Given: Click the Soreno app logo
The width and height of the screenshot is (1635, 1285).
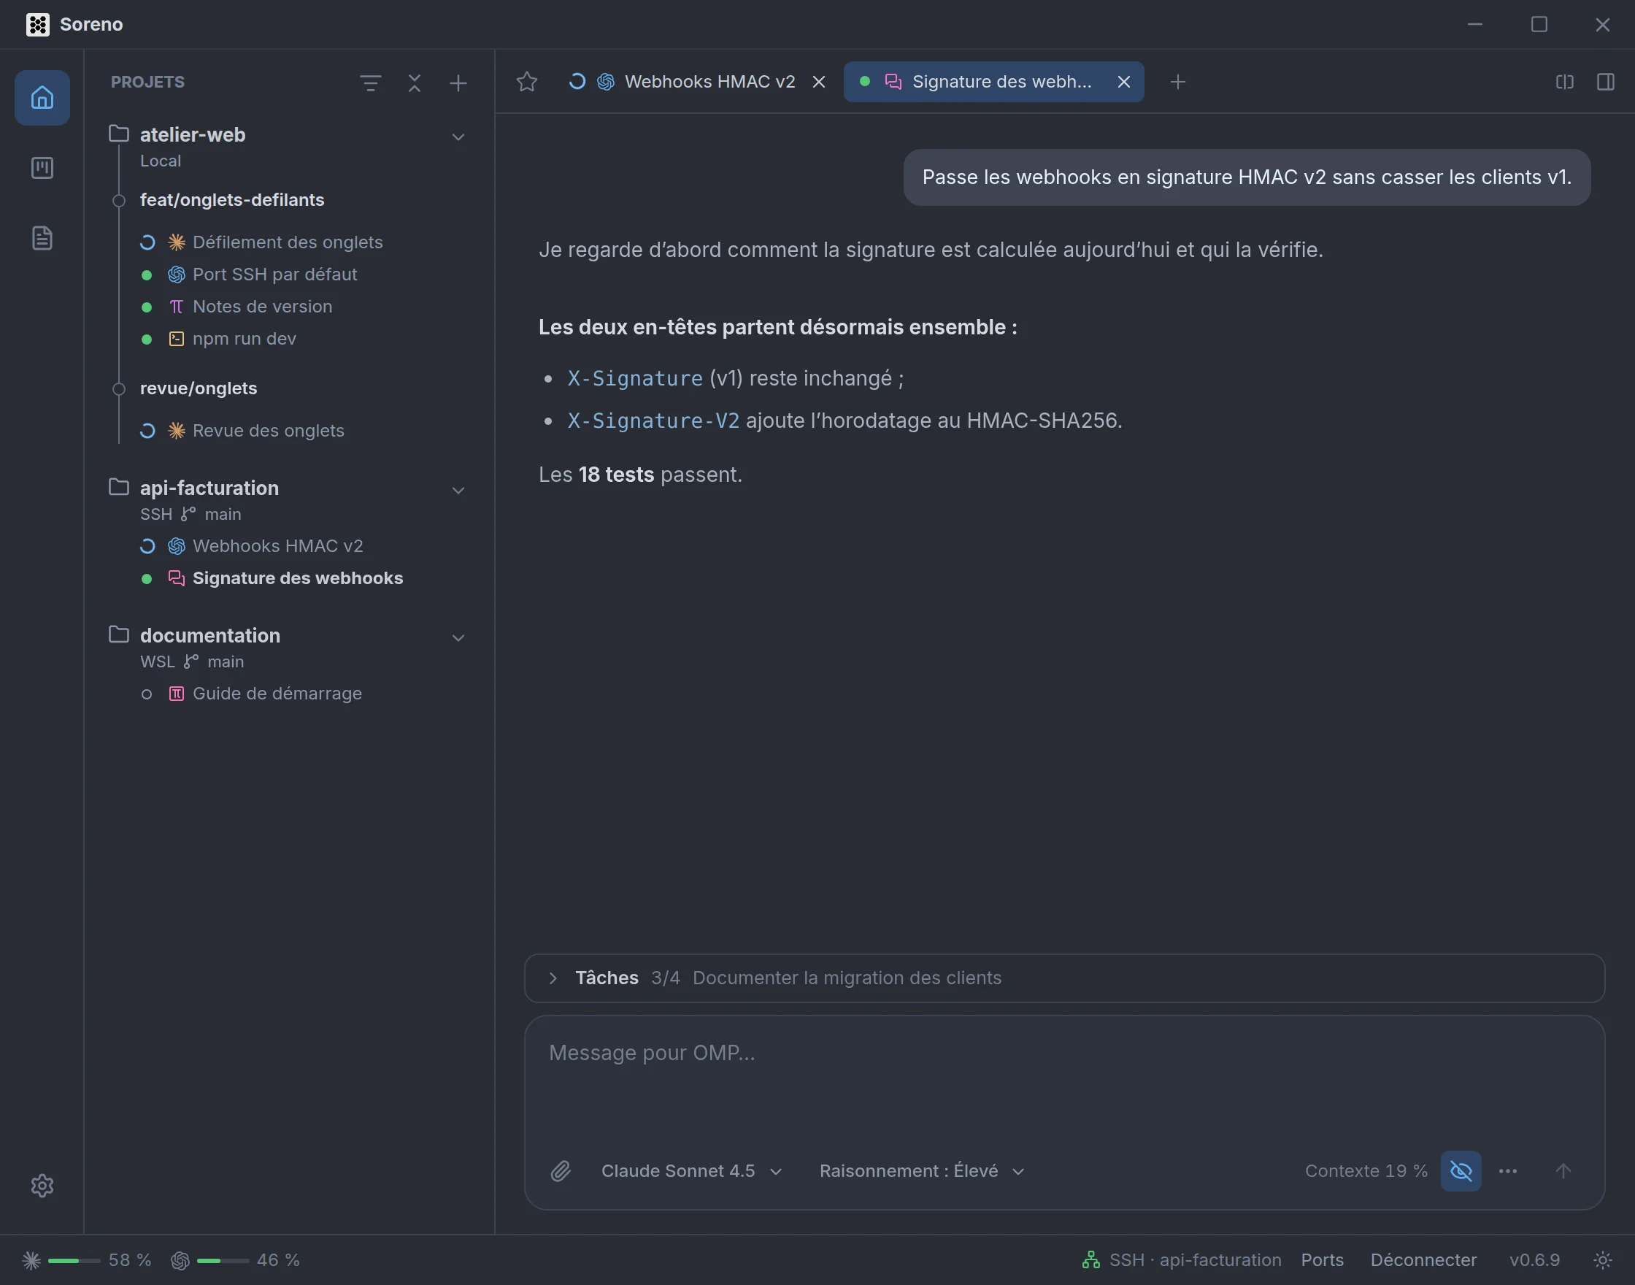Looking at the screenshot, I should pyautogui.click(x=38, y=25).
